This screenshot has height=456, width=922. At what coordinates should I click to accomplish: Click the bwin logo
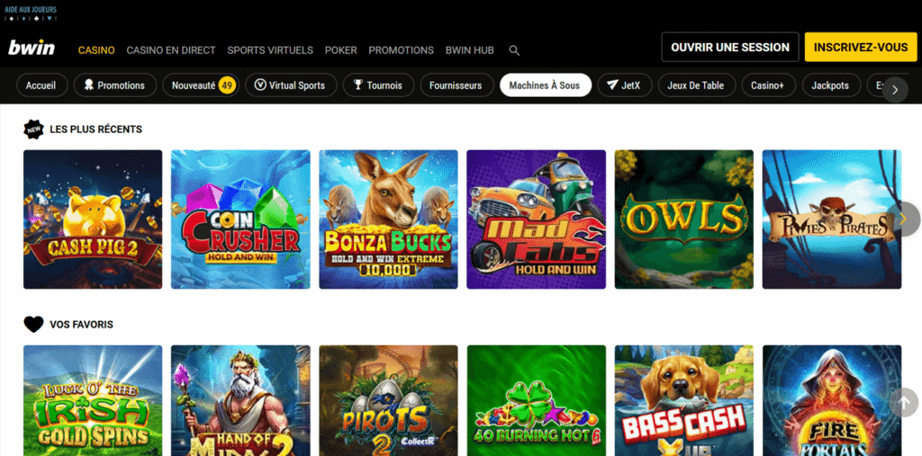pos(32,49)
